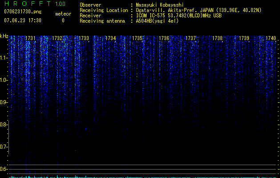
Task: Click the 0.7 frequency axis label
Action: (4, 147)
